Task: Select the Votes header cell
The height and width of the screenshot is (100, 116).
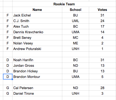Action: tap(102, 10)
